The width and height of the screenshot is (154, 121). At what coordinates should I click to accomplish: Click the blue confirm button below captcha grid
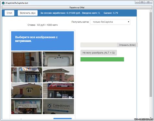[x=63, y=119]
